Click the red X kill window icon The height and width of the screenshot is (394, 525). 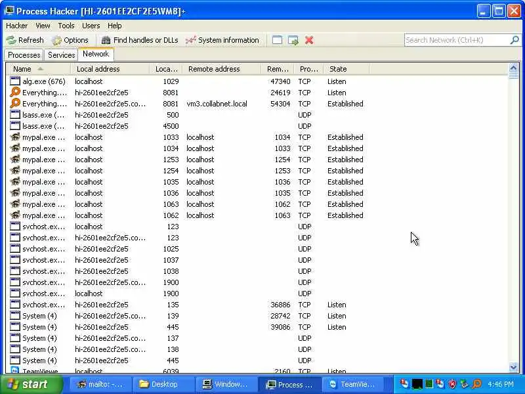click(309, 40)
